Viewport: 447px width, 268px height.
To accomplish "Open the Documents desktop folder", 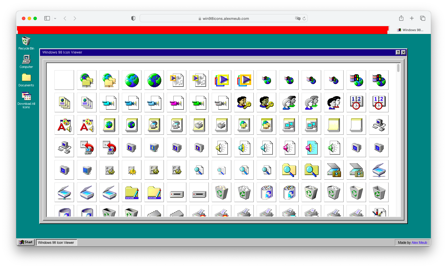I will [x=26, y=80].
